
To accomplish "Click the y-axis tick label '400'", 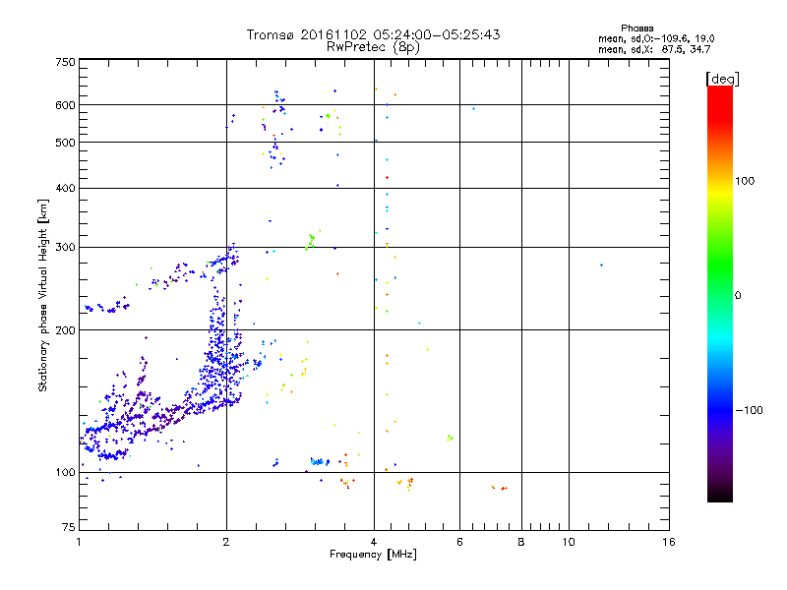I will (x=65, y=188).
